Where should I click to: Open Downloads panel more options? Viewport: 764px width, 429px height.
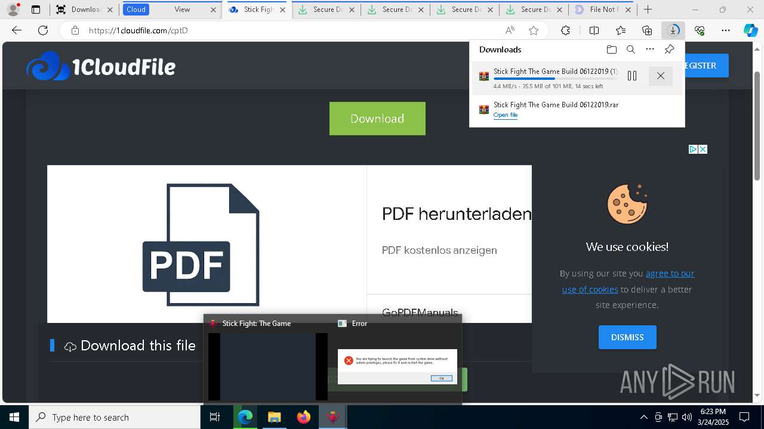[x=650, y=49]
